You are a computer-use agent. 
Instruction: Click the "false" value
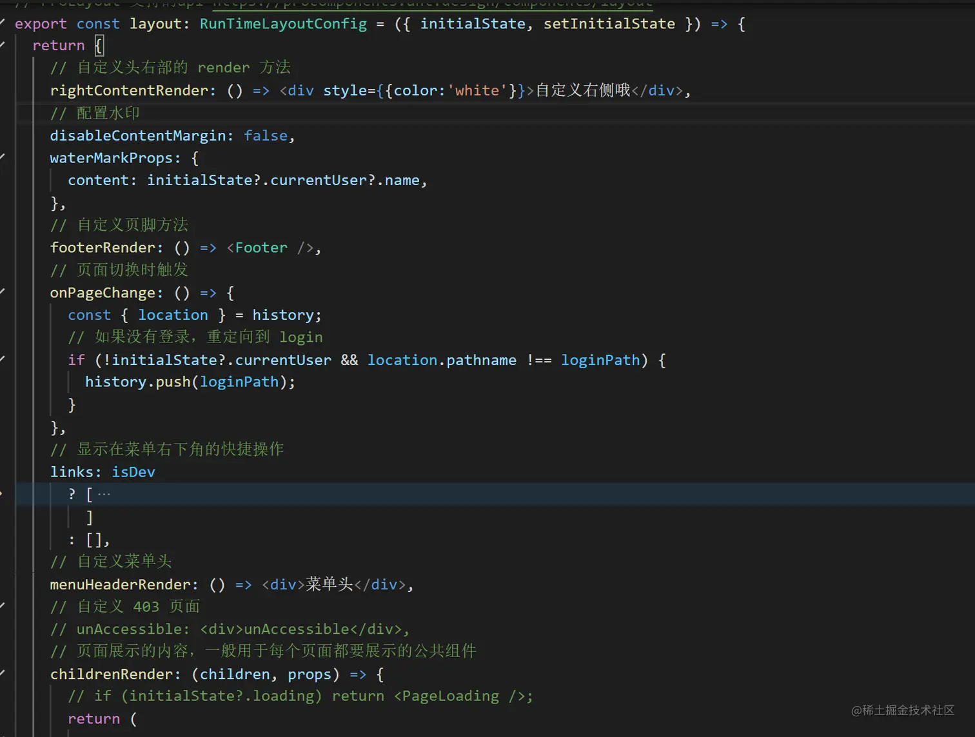pyautogui.click(x=266, y=135)
